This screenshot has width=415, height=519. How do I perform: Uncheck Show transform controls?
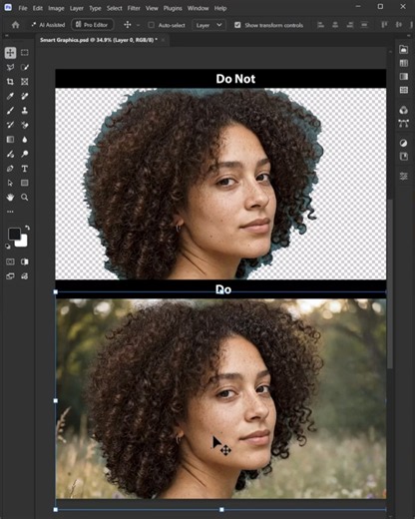237,25
